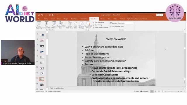Open Comments pane from status bar

(x=144, y=91)
